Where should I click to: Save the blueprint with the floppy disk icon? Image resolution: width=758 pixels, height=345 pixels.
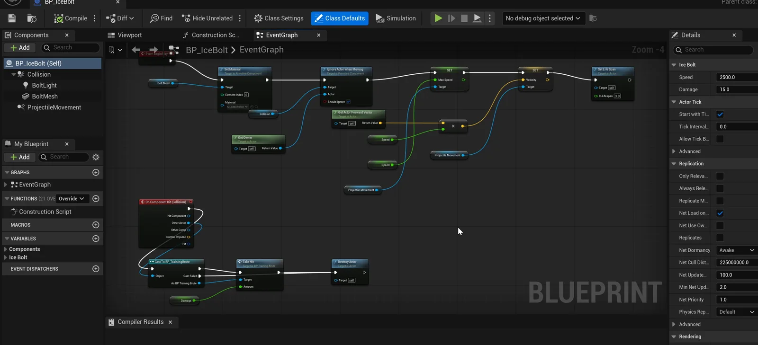12,18
